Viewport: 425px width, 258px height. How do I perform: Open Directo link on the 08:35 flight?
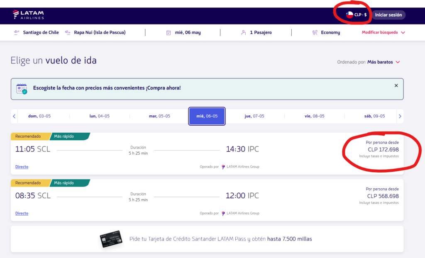point(22,213)
